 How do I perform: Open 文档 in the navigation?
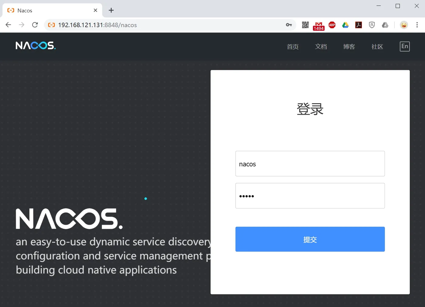[x=321, y=46]
